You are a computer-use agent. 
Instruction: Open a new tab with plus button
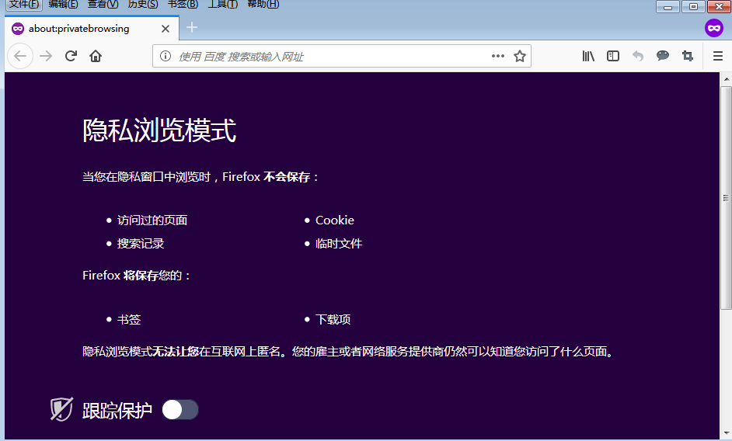[192, 27]
